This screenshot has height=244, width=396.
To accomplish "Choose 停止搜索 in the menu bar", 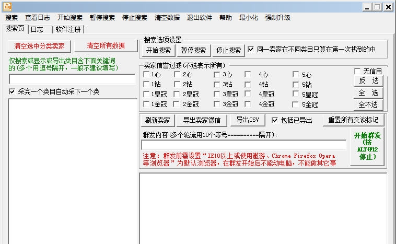I will point(135,18).
